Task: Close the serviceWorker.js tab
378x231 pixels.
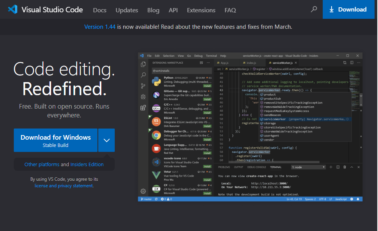Action: [296, 63]
